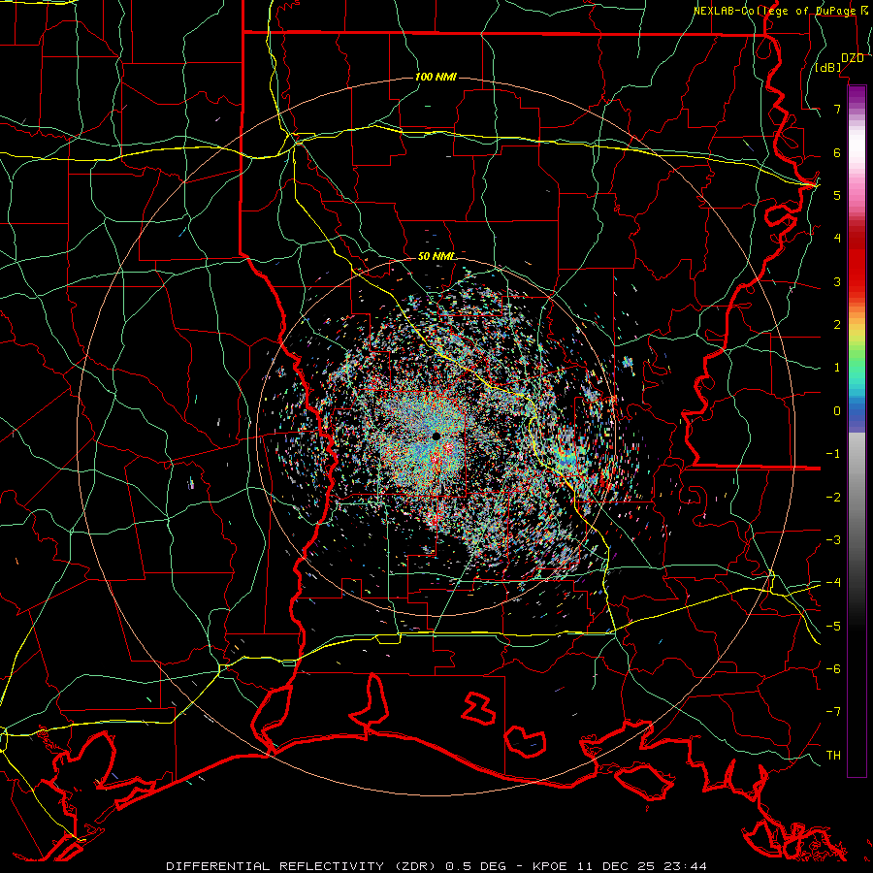Click the 100 NMI range ring label
The image size is (873, 873).
pos(436,77)
